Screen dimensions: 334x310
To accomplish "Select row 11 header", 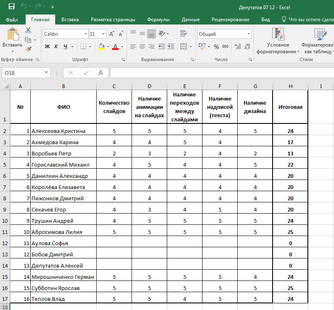I will [5, 232].
